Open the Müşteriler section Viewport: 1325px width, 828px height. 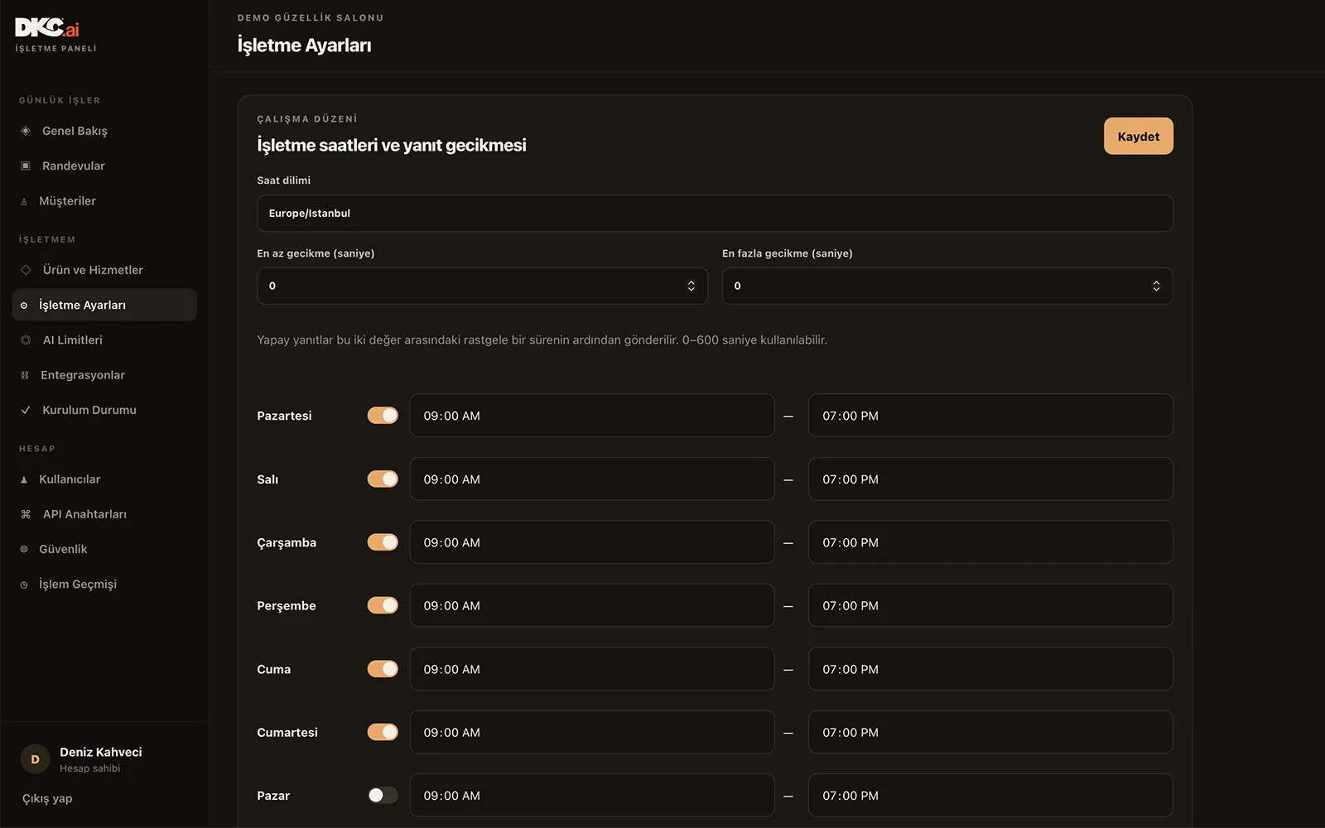(104, 201)
